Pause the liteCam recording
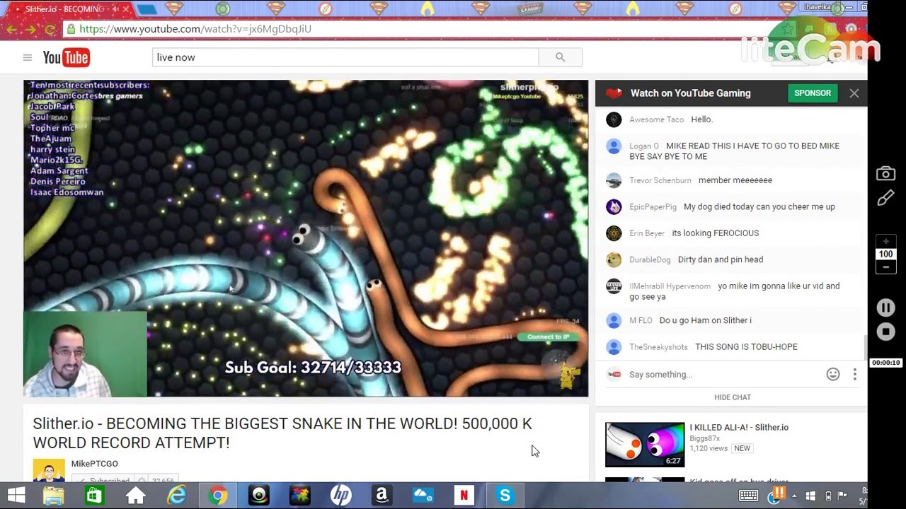 click(x=885, y=308)
